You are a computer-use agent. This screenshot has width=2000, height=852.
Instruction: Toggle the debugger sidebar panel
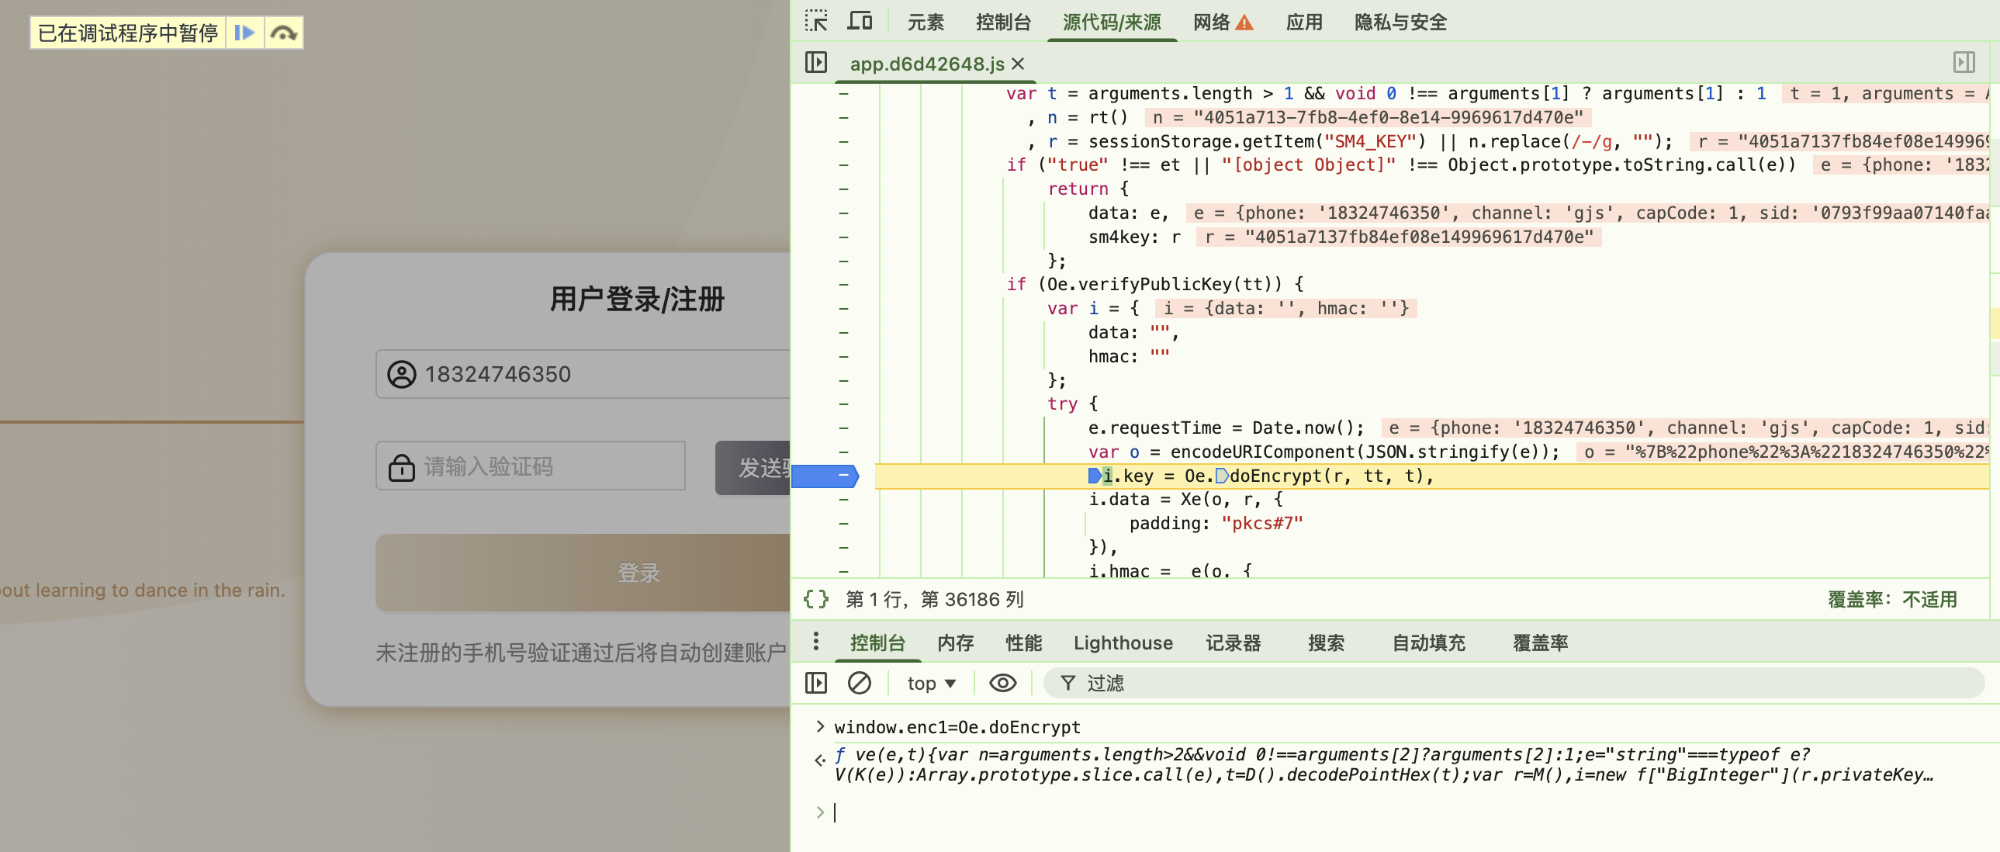1963,62
